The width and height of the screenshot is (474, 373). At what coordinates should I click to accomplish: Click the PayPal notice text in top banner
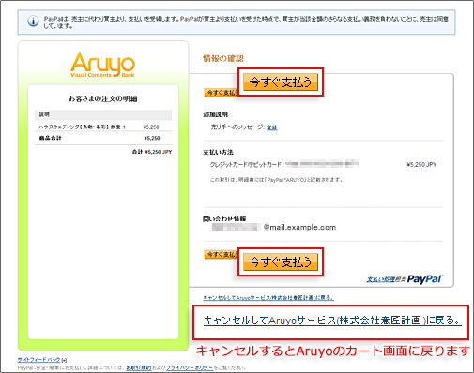246,22
